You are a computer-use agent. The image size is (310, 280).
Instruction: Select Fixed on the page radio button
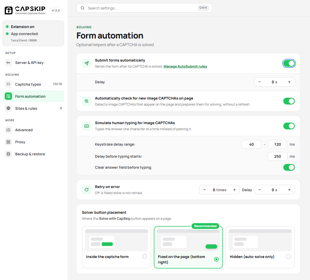coord(216,259)
